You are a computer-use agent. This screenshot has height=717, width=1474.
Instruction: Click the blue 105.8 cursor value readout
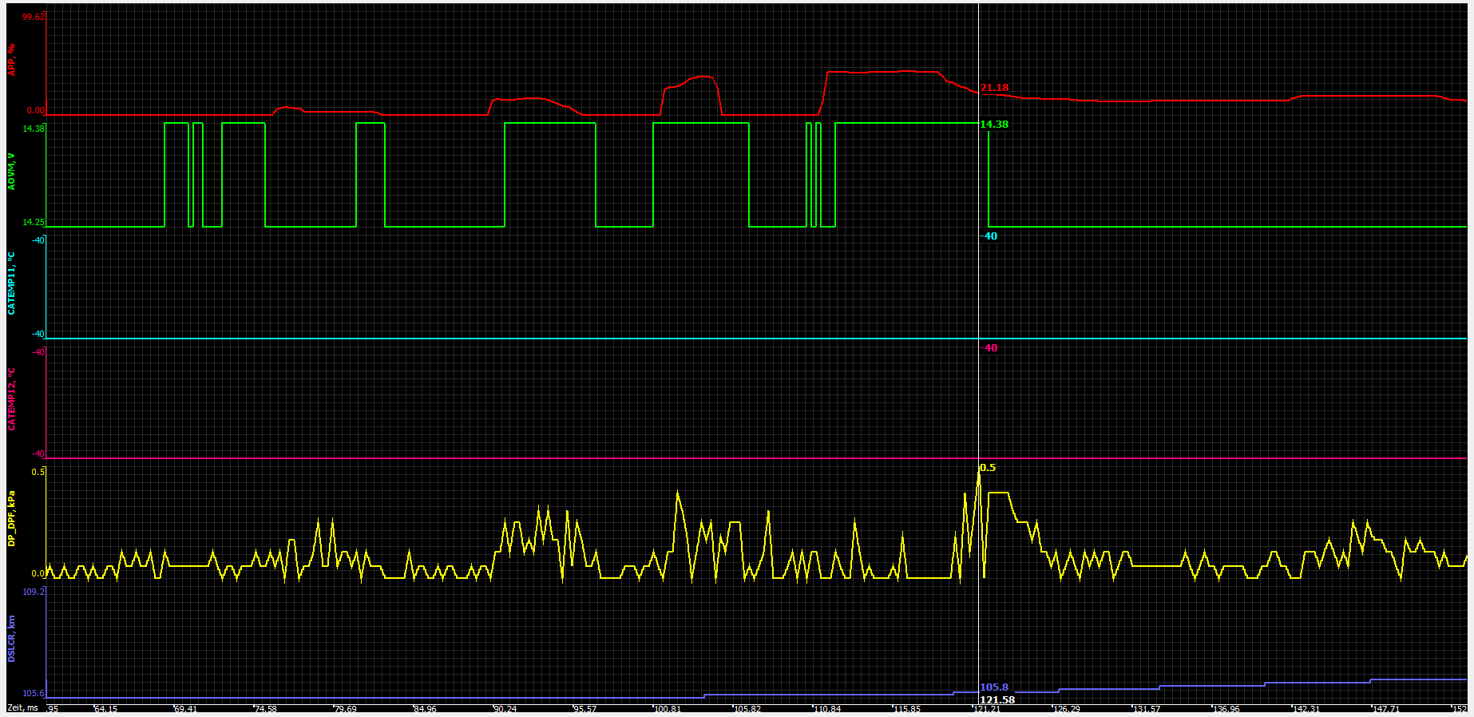click(x=994, y=687)
